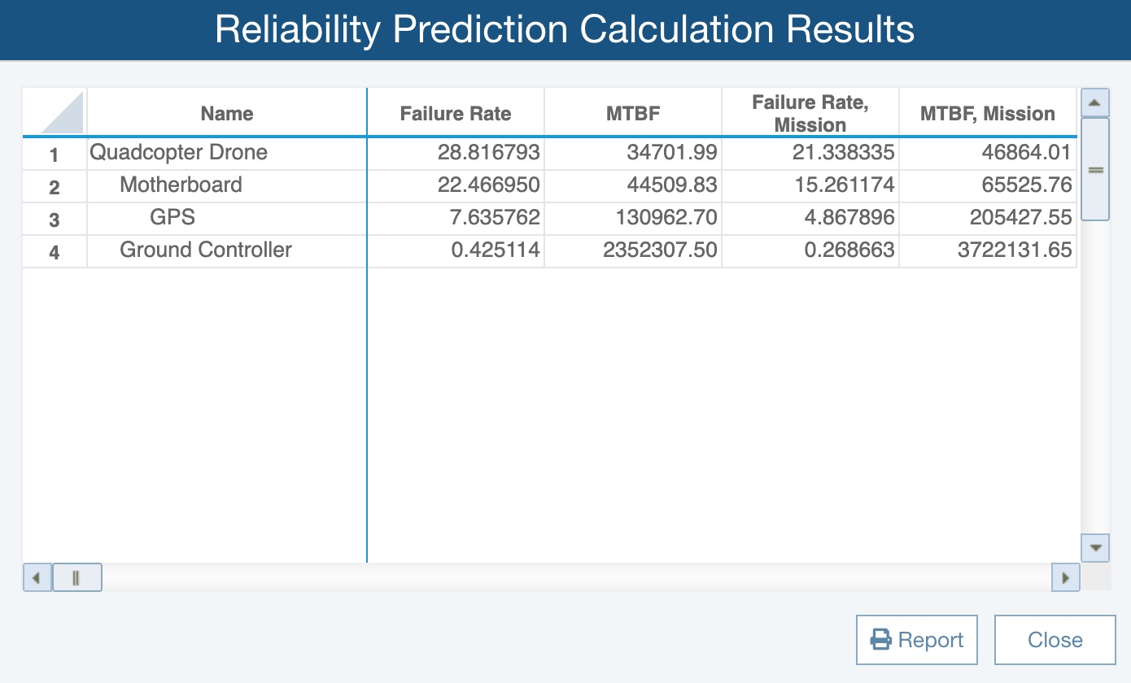Select the Failure Rate column header

[456, 114]
